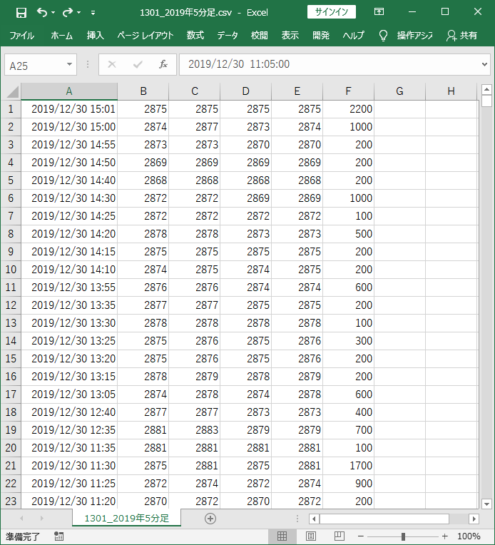Click horizontal scrollbar right arrow
This screenshot has height=545, width=495.
pyautogui.click(x=474, y=519)
